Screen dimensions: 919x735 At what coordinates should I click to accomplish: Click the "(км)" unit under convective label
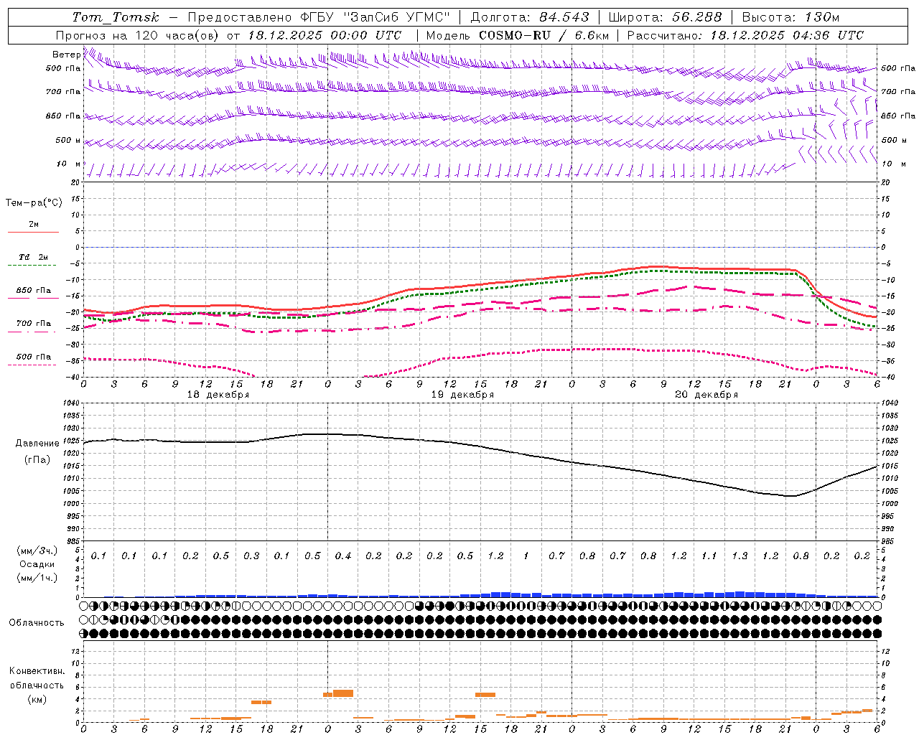coord(37,699)
